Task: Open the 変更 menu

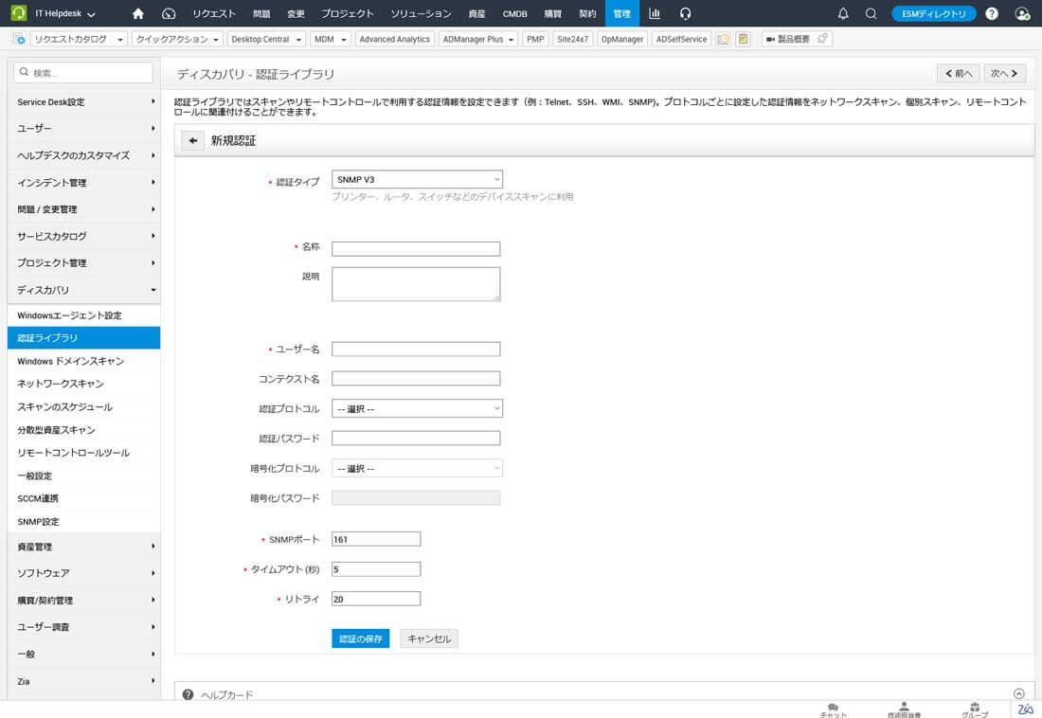Action: [296, 13]
